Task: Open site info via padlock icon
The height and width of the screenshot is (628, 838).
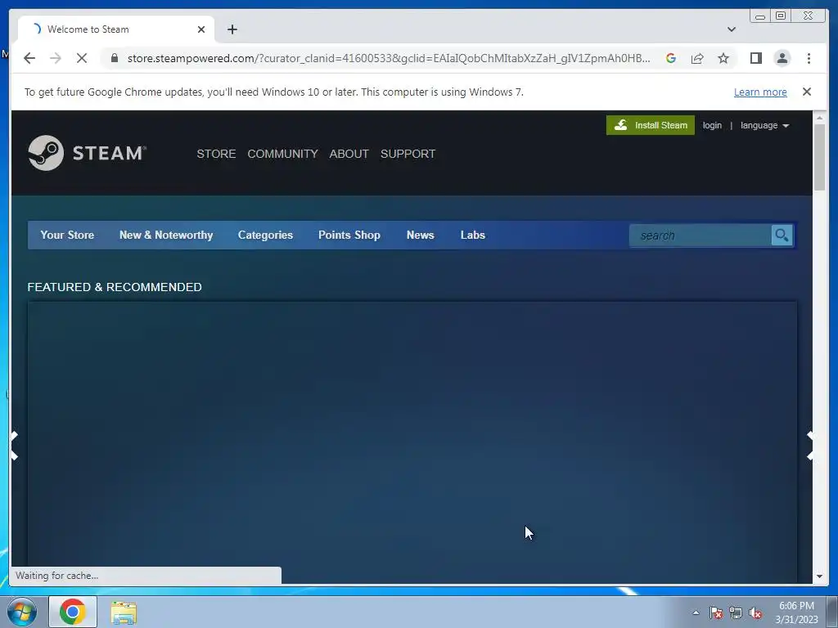Action: (x=114, y=58)
